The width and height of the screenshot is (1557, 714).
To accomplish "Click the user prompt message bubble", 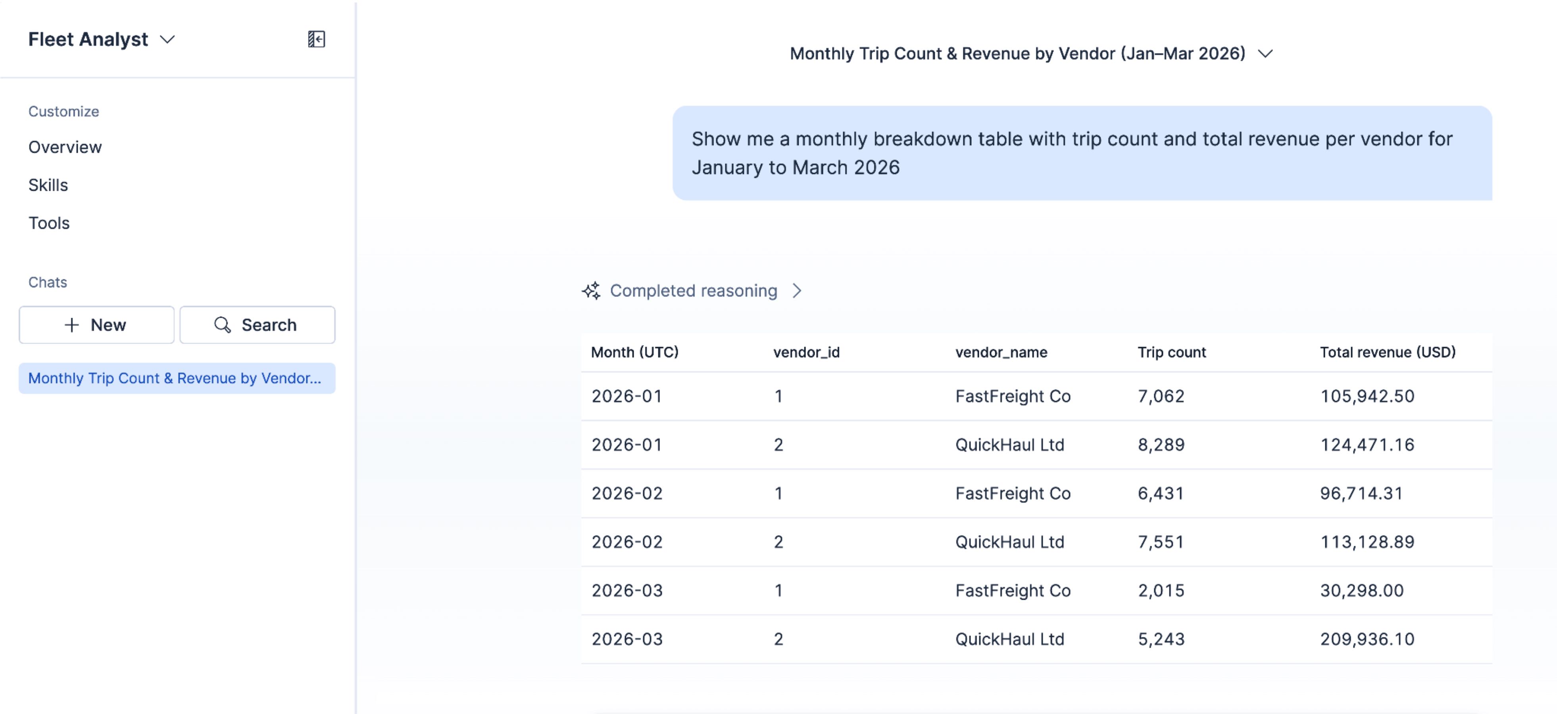I will (1082, 154).
